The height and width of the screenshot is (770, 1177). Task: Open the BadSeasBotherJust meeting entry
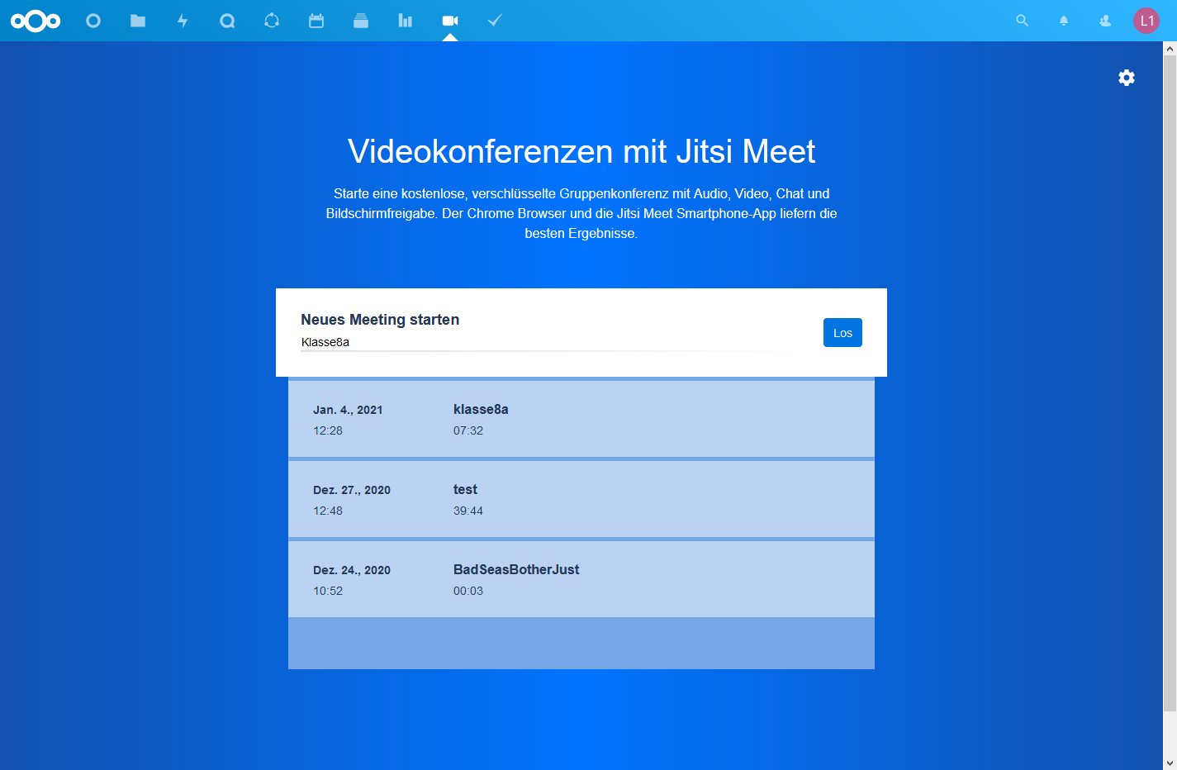581,579
